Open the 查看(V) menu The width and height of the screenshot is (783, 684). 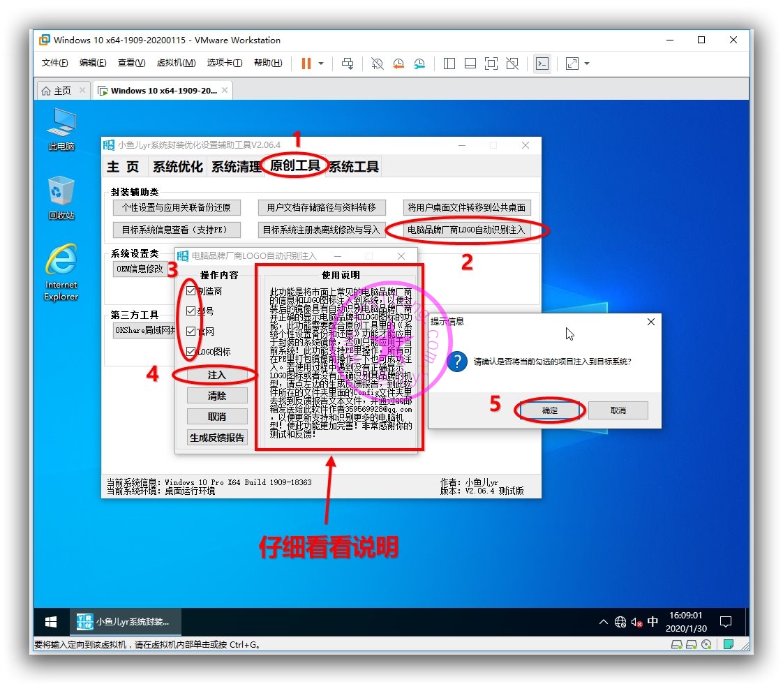click(131, 63)
